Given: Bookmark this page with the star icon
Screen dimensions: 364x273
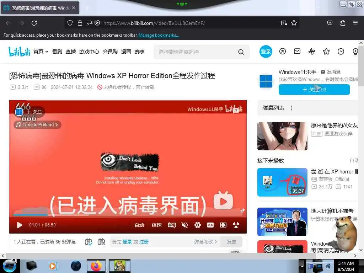Looking at the screenshot, I should [x=294, y=23].
